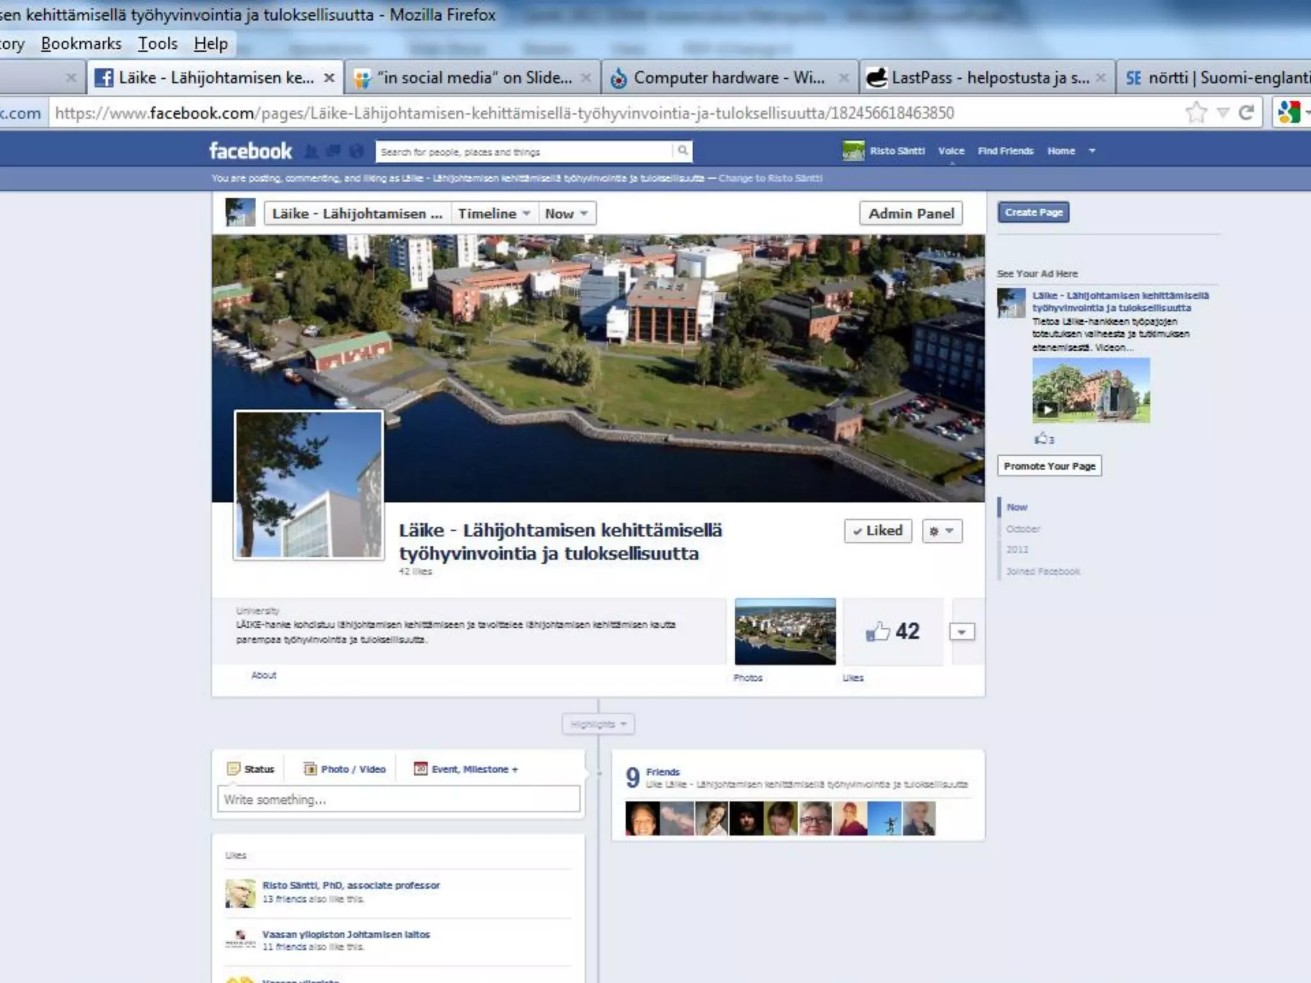Screen dimensions: 1311x983
Task: Open the Facebook messages icon
Action: (x=334, y=152)
